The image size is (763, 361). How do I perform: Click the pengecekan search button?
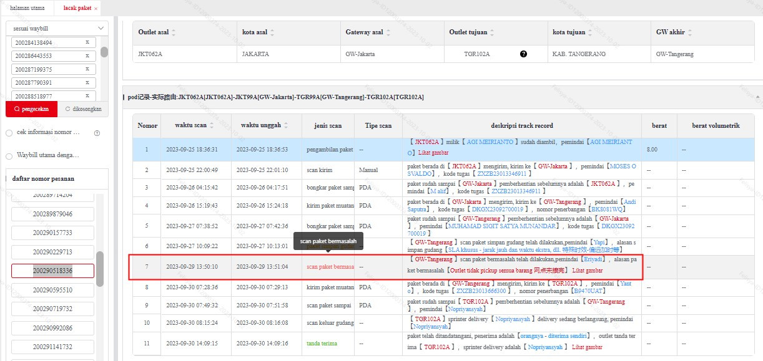[31, 109]
